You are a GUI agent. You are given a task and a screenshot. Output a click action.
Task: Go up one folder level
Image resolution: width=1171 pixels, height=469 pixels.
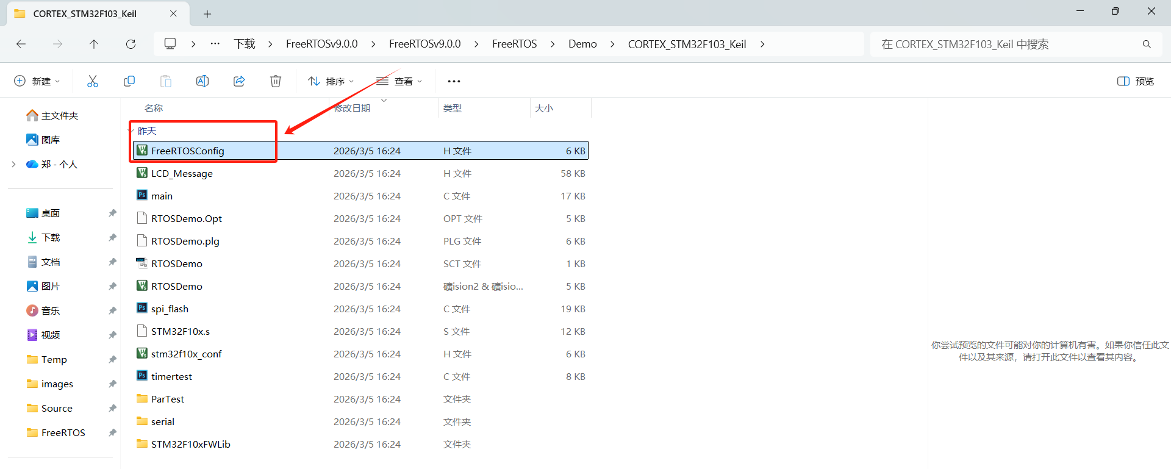click(94, 44)
